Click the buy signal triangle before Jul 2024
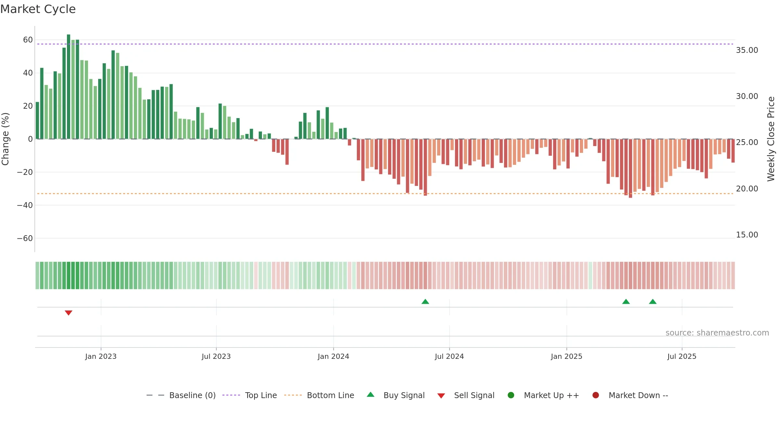The image size is (780, 438). coord(425,301)
